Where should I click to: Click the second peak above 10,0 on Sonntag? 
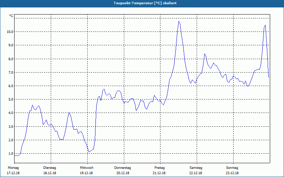point(265,25)
